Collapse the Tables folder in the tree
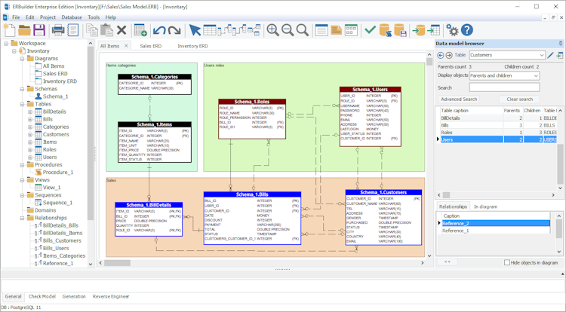The width and height of the screenshot is (566, 312). click(x=23, y=104)
